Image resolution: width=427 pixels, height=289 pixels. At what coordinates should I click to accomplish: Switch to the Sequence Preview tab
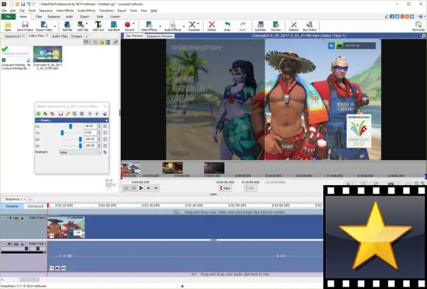(160, 36)
